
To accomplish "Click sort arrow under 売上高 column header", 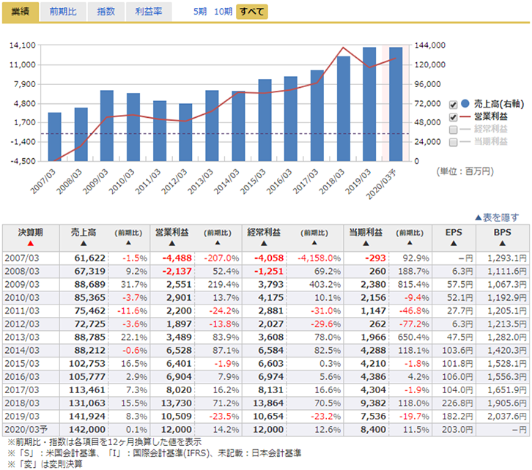I will point(84,243).
